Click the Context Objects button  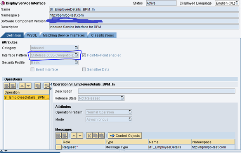point(125,136)
